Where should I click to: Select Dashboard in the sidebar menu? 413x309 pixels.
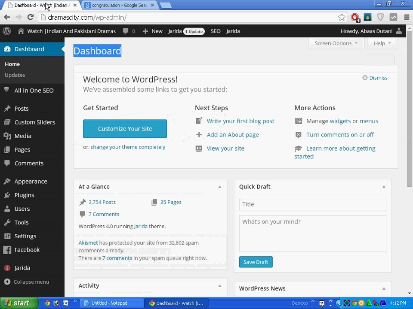pos(32,49)
